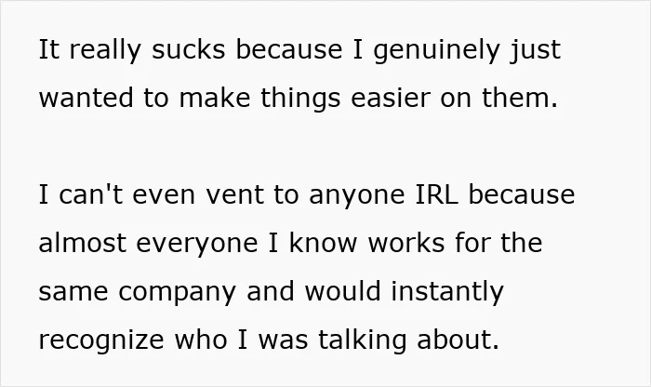
Task: Click the word "instantly" in fifth line
Action: [x=447, y=293]
